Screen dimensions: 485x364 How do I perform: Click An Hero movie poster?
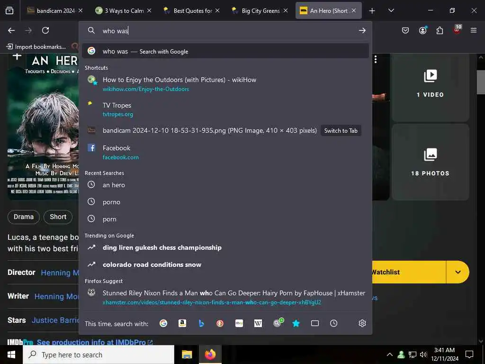(43, 126)
